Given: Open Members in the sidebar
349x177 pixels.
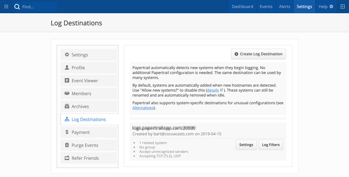Looking at the screenshot, I should tap(89, 93).
